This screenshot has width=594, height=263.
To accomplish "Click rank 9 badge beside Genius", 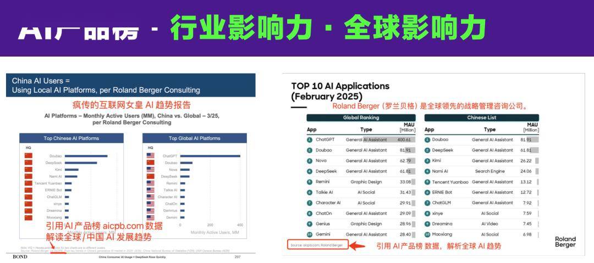I will (x=310, y=224).
